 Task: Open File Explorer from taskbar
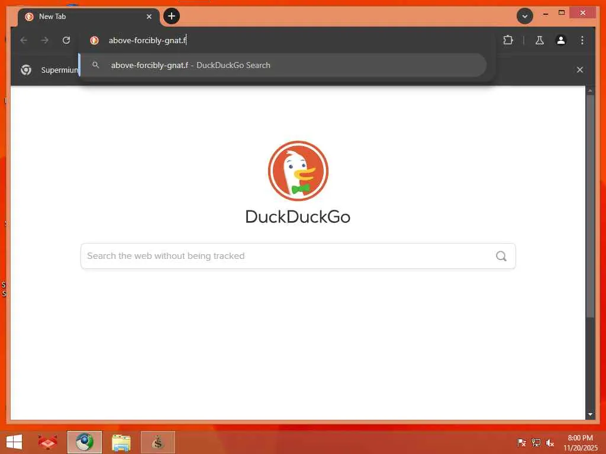click(121, 442)
